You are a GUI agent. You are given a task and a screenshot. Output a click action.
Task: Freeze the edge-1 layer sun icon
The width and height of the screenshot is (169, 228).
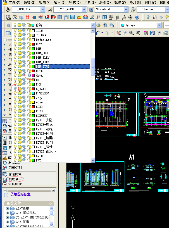coord(20,102)
